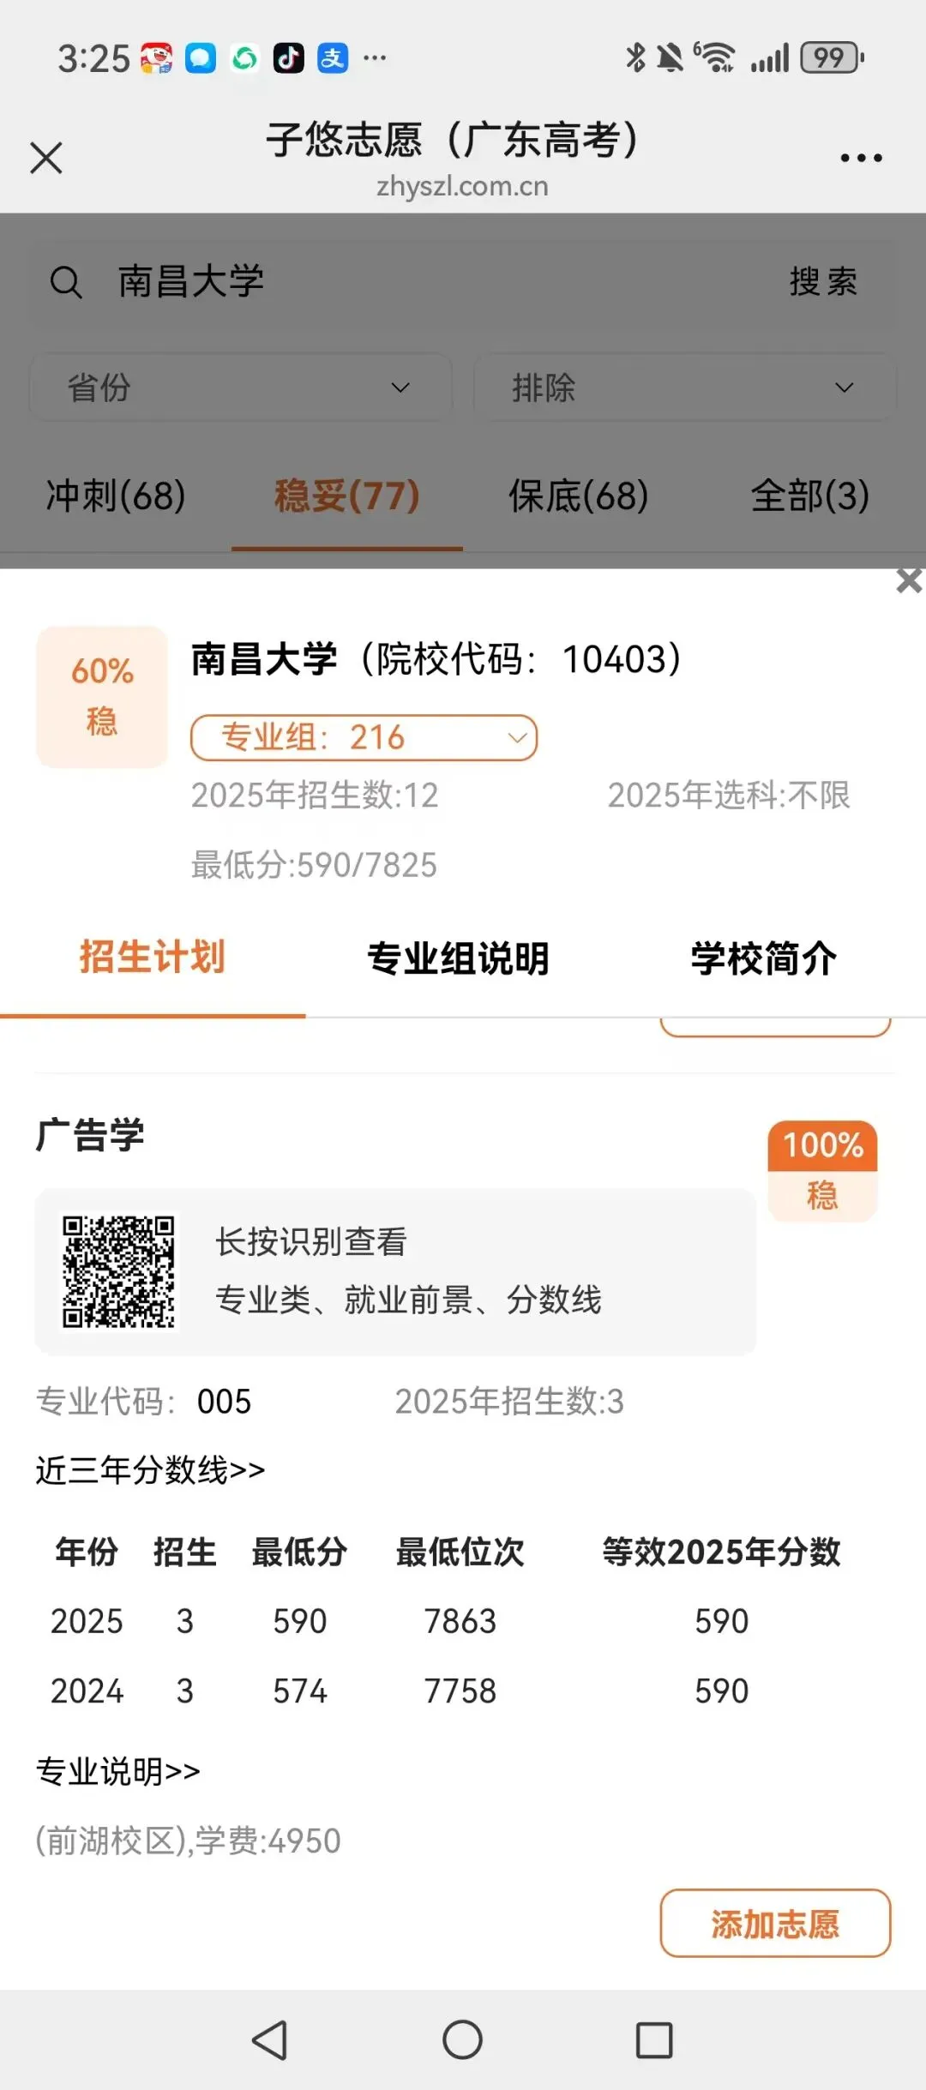Viewport: 926px width, 2090px height.
Task: Tap the 搜索 search button
Action: [823, 281]
